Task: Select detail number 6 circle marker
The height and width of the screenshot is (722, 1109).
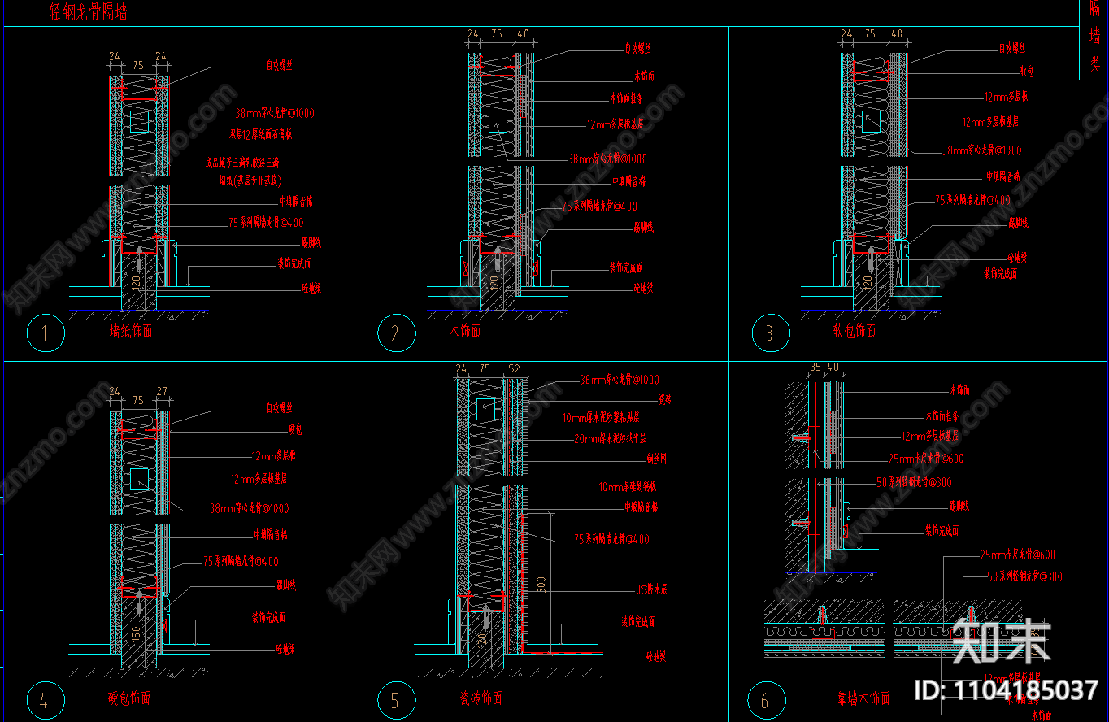Action: click(x=766, y=701)
